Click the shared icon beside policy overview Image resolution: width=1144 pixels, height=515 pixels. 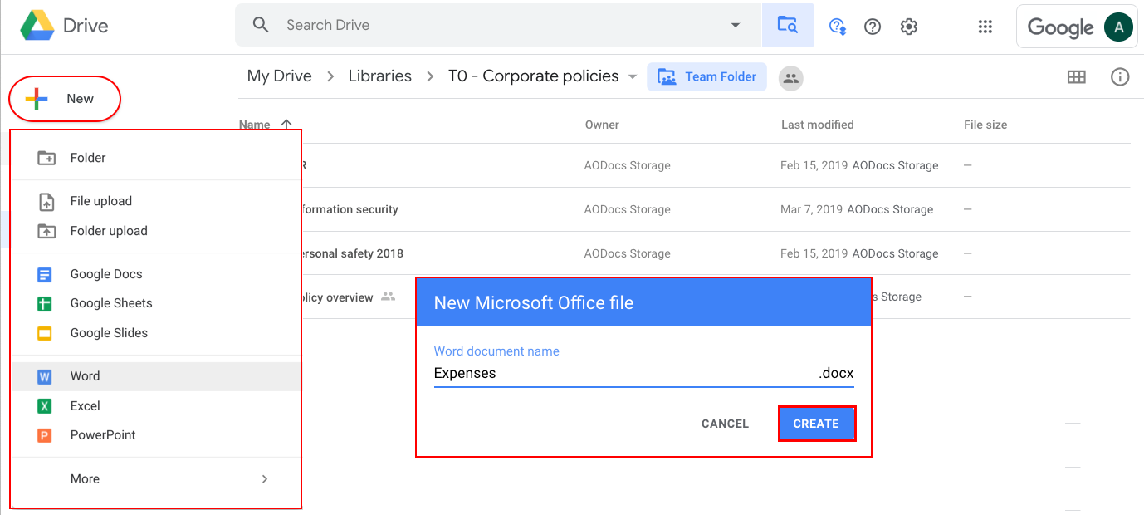(x=388, y=297)
